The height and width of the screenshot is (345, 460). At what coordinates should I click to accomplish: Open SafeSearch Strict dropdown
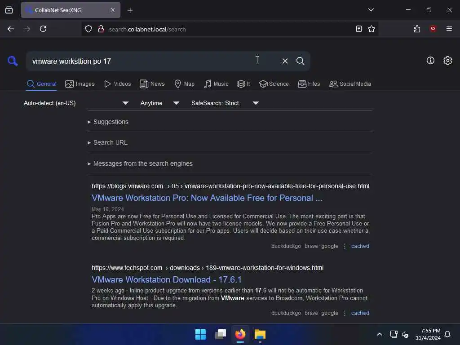click(225, 103)
